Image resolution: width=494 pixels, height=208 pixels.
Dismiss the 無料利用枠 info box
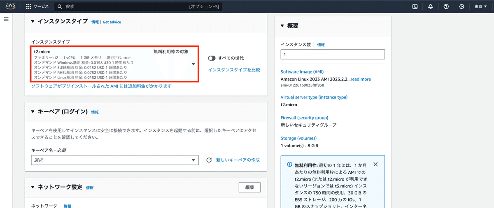(x=375, y=164)
